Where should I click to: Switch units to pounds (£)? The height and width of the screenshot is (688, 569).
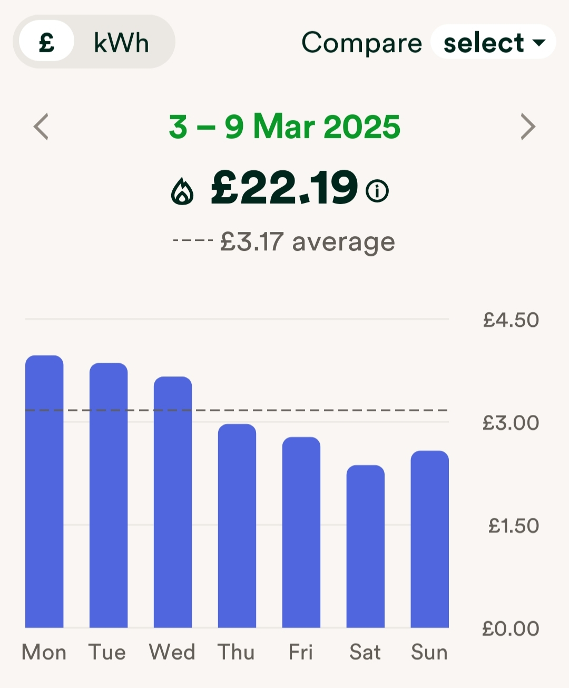tap(46, 41)
